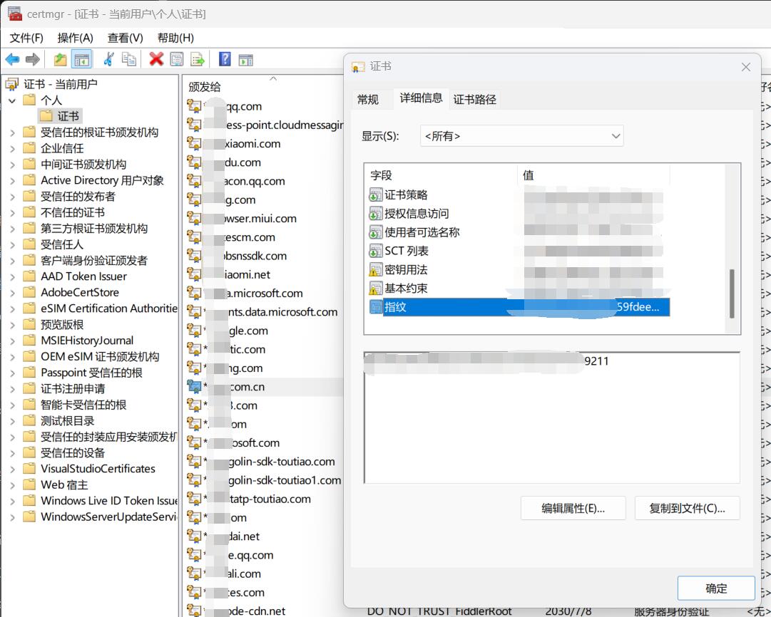Image resolution: width=771 pixels, height=617 pixels.
Task: Switch to the 常规 tab
Action: pos(368,99)
